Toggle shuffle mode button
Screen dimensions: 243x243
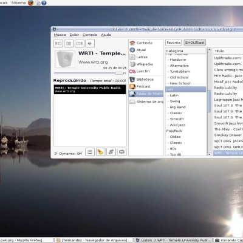tap(111, 152)
